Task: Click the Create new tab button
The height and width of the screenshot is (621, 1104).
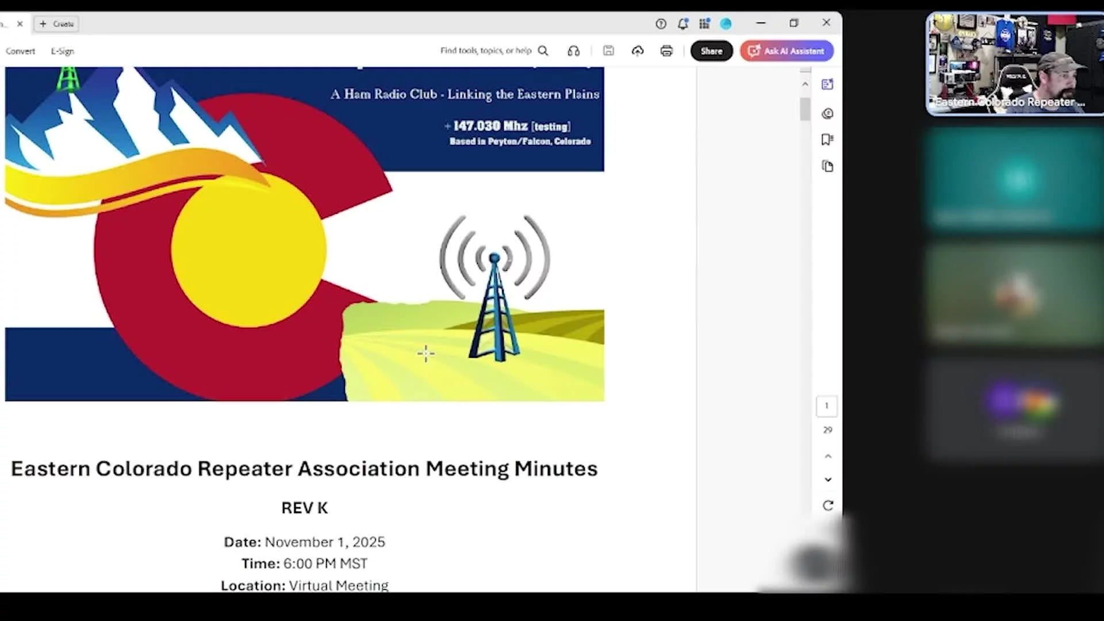Action: point(56,24)
